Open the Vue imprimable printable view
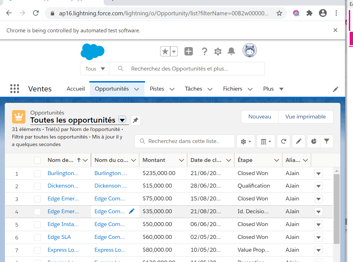 pos(306,117)
